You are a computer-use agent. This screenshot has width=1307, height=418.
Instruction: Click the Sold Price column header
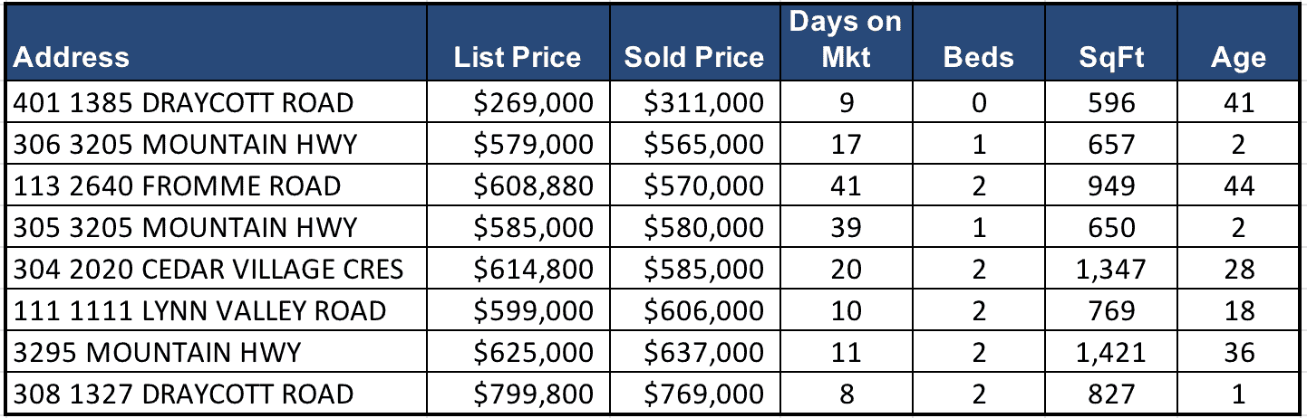[x=693, y=58]
